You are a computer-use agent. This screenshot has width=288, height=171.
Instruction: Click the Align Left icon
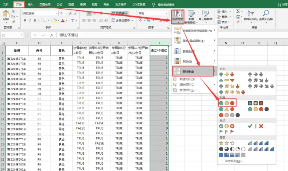point(84,20)
